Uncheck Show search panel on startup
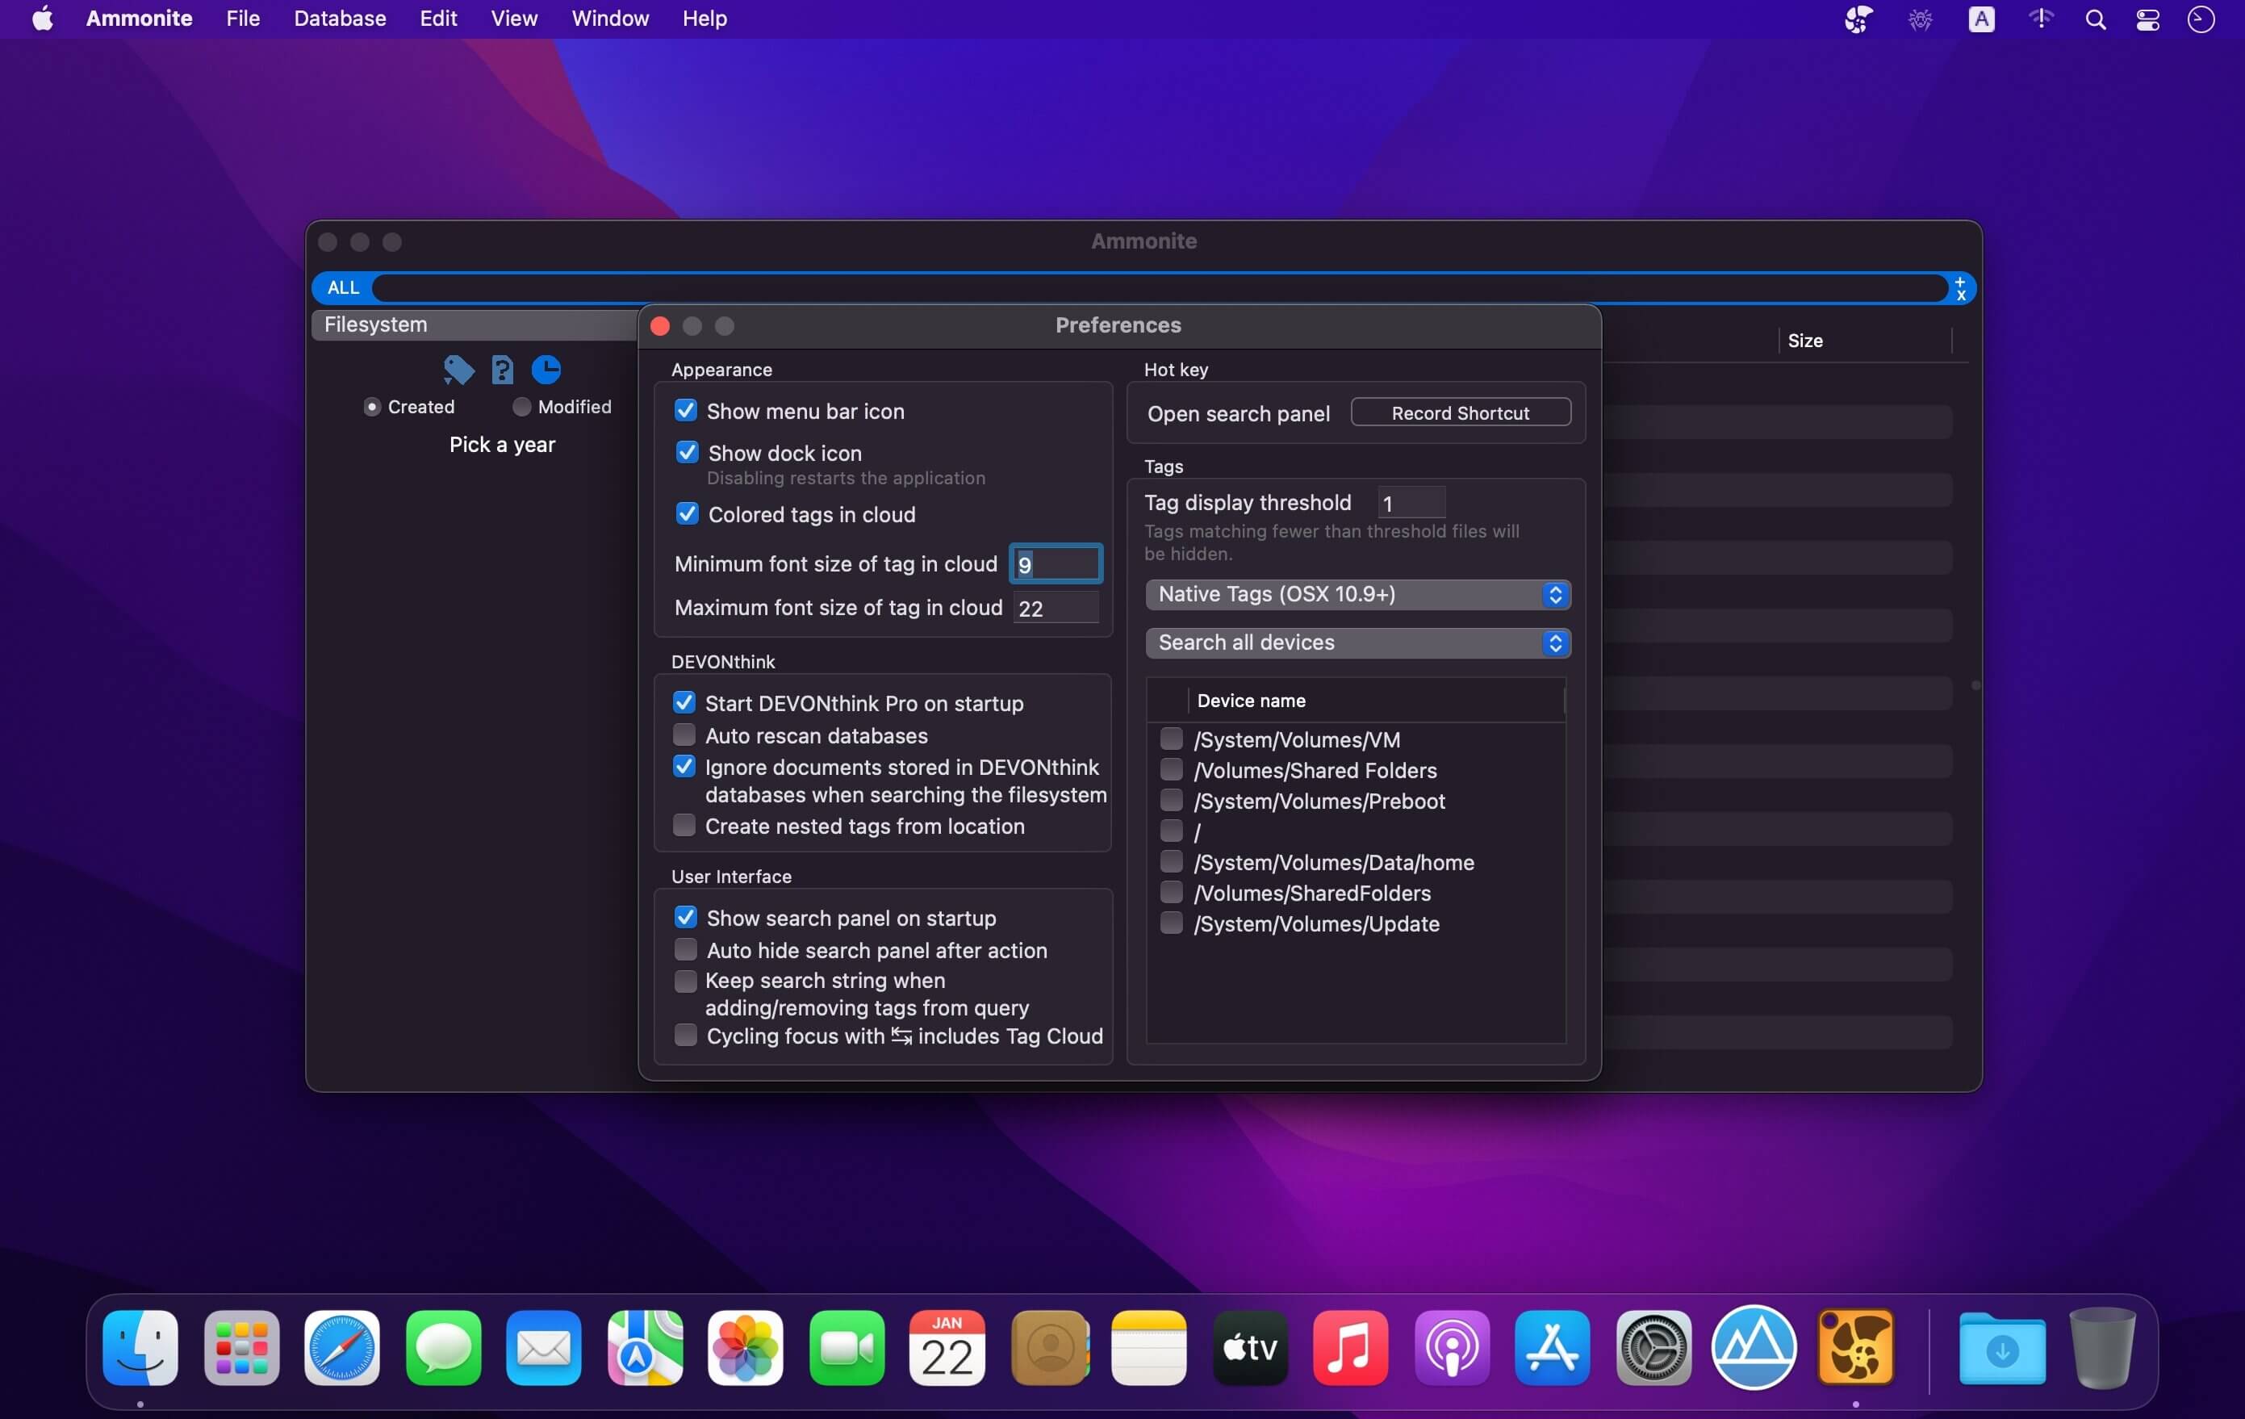Viewport: 2245px width, 1419px height. (x=686, y=918)
